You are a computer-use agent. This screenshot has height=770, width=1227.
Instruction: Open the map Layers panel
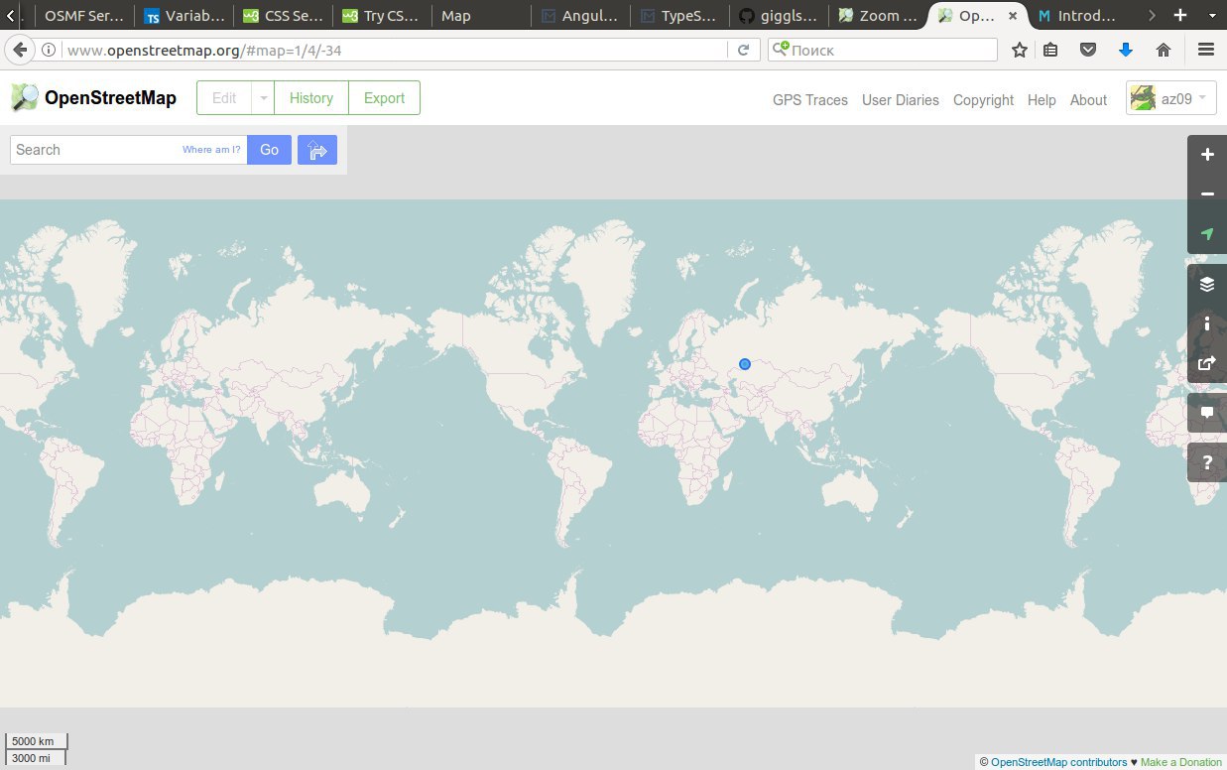tap(1207, 284)
